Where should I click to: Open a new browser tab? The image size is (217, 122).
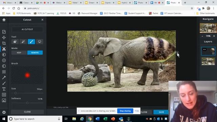pos(185,3)
